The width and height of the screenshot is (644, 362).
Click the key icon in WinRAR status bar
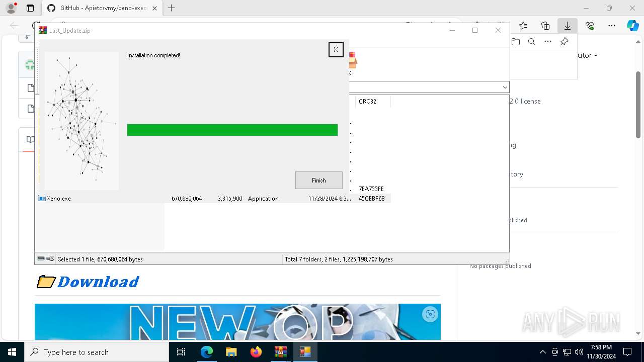[50, 259]
